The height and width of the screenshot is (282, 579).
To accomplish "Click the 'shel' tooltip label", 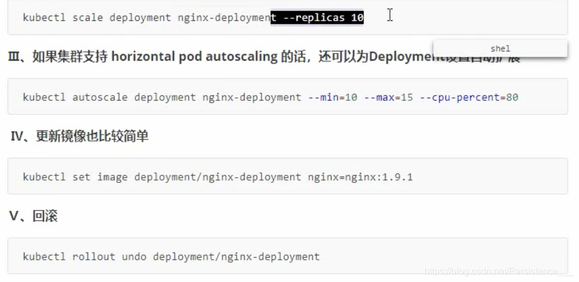I will 500,49.
